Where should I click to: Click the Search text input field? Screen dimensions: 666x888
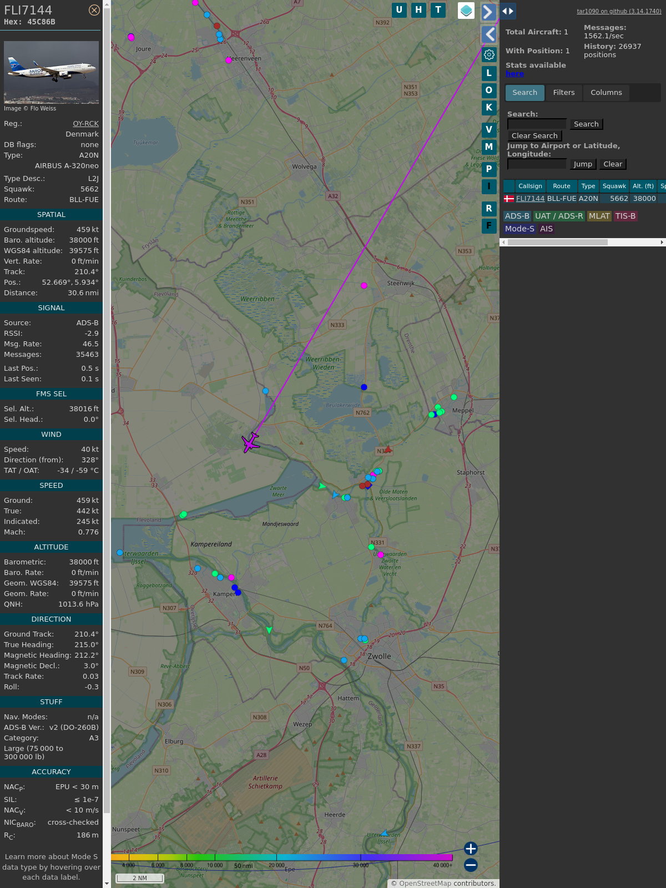point(537,124)
